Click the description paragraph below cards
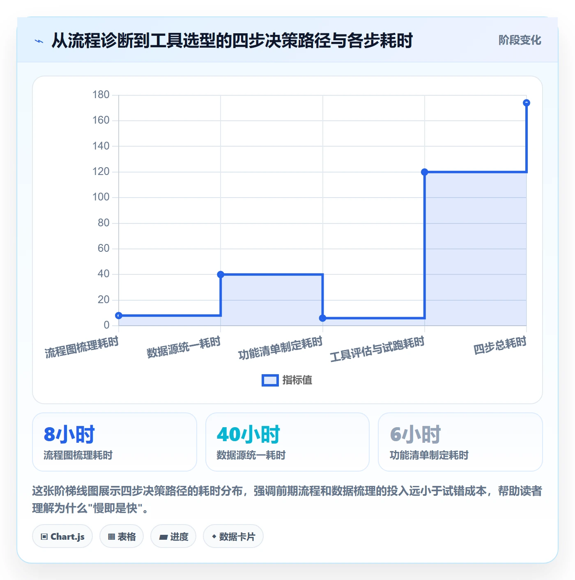 tap(287, 499)
